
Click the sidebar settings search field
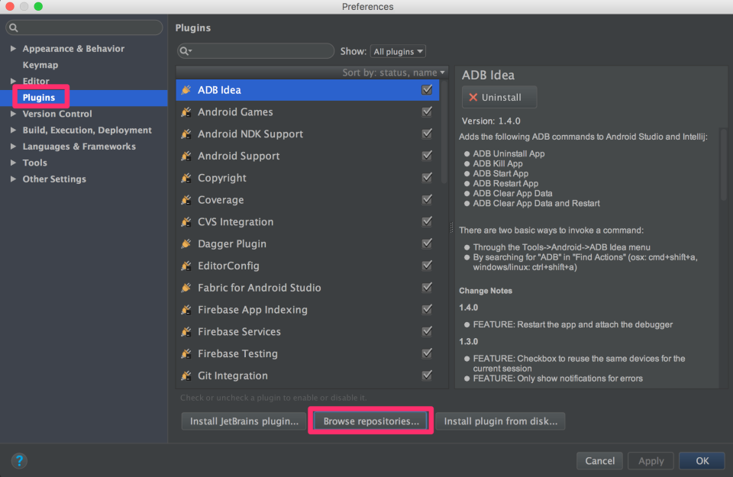[84, 27]
